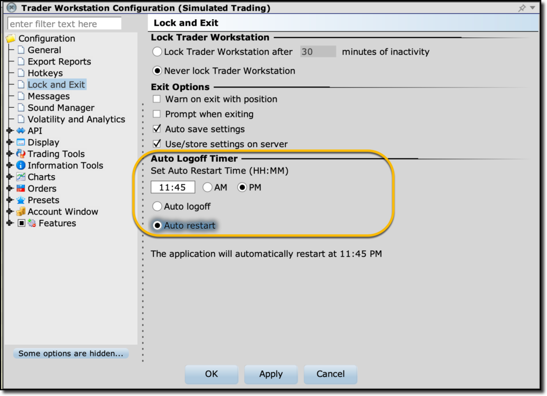Click the Presets icon in sidebar
This screenshot has height=396, width=547.
(x=21, y=200)
